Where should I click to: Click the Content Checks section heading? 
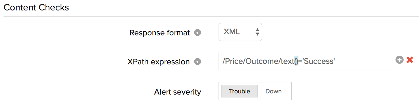36,7
